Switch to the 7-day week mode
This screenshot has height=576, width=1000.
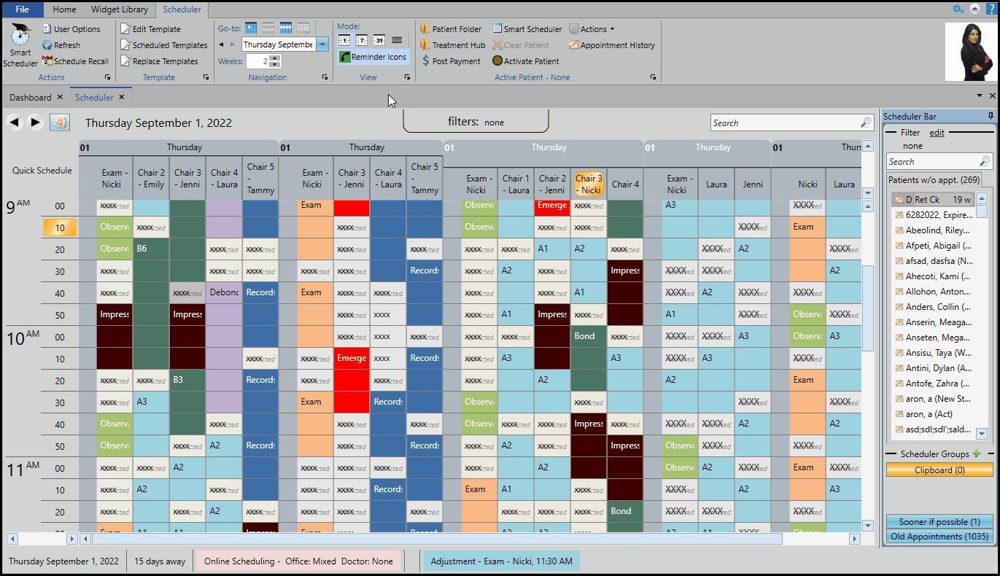click(362, 40)
